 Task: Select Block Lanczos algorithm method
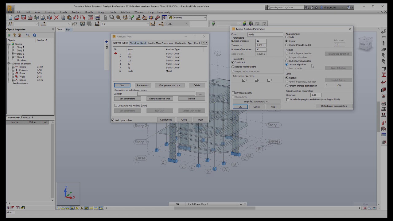coord(287,61)
